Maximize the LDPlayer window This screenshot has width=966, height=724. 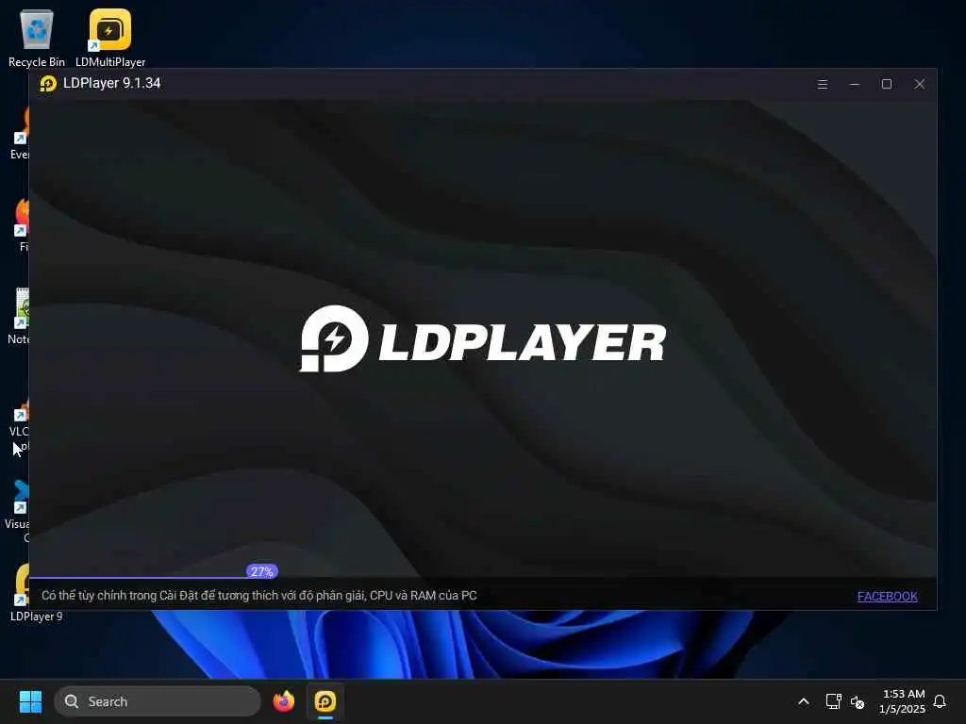[887, 84]
